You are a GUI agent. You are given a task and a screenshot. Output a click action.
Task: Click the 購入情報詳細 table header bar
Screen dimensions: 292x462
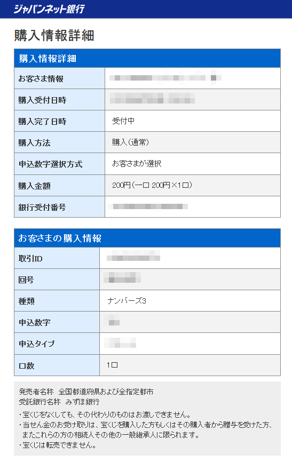147,58
